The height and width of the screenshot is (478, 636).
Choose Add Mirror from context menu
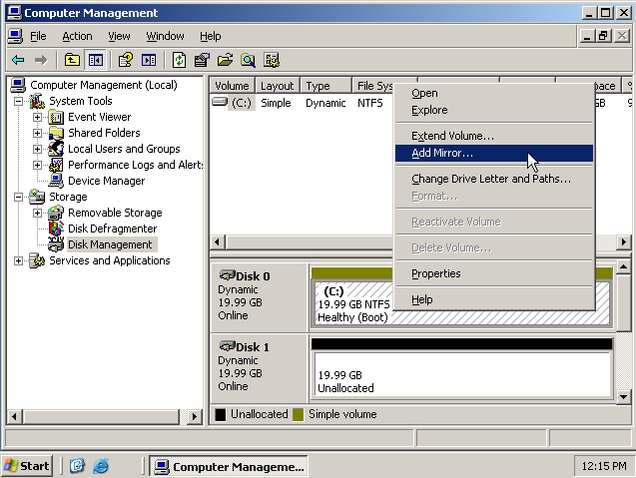(494, 154)
